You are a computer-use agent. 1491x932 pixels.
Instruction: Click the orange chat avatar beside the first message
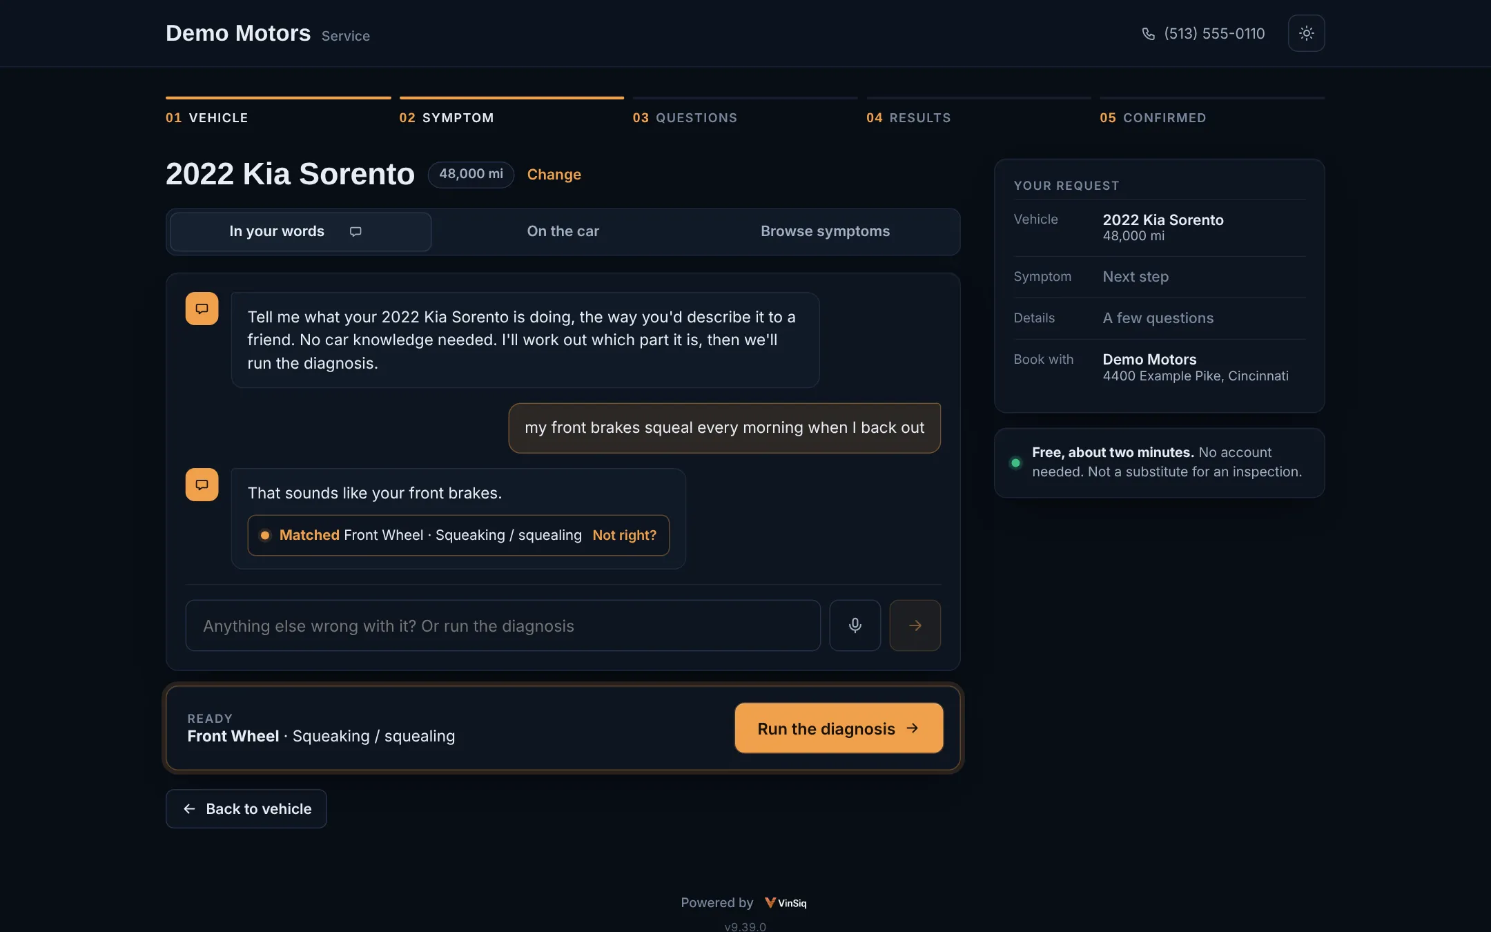pyautogui.click(x=202, y=309)
